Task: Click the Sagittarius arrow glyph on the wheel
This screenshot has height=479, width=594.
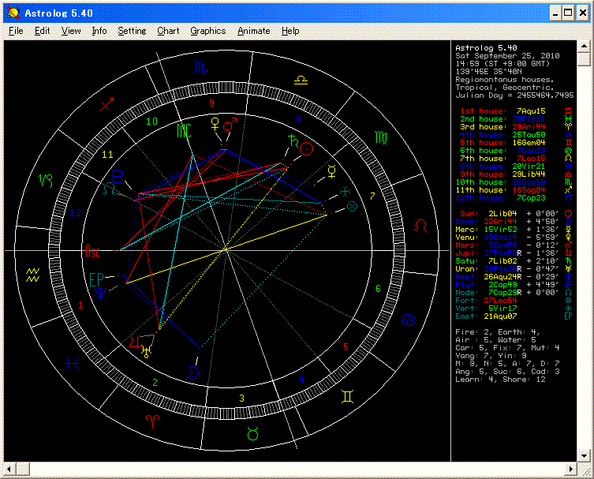Action: (107, 103)
